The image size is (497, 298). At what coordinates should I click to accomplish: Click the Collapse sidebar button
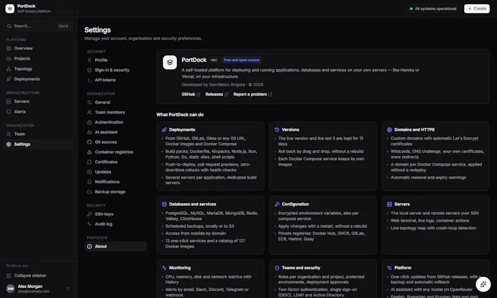[x=39, y=276]
